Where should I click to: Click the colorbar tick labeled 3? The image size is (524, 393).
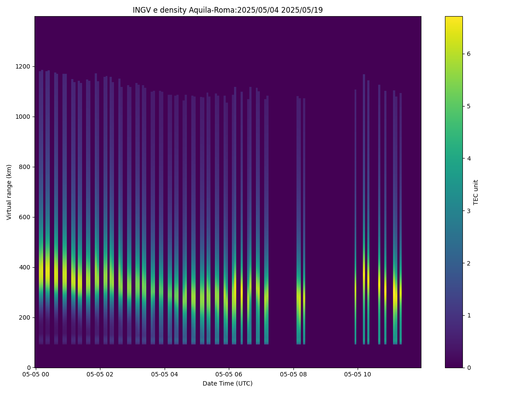[469, 211]
